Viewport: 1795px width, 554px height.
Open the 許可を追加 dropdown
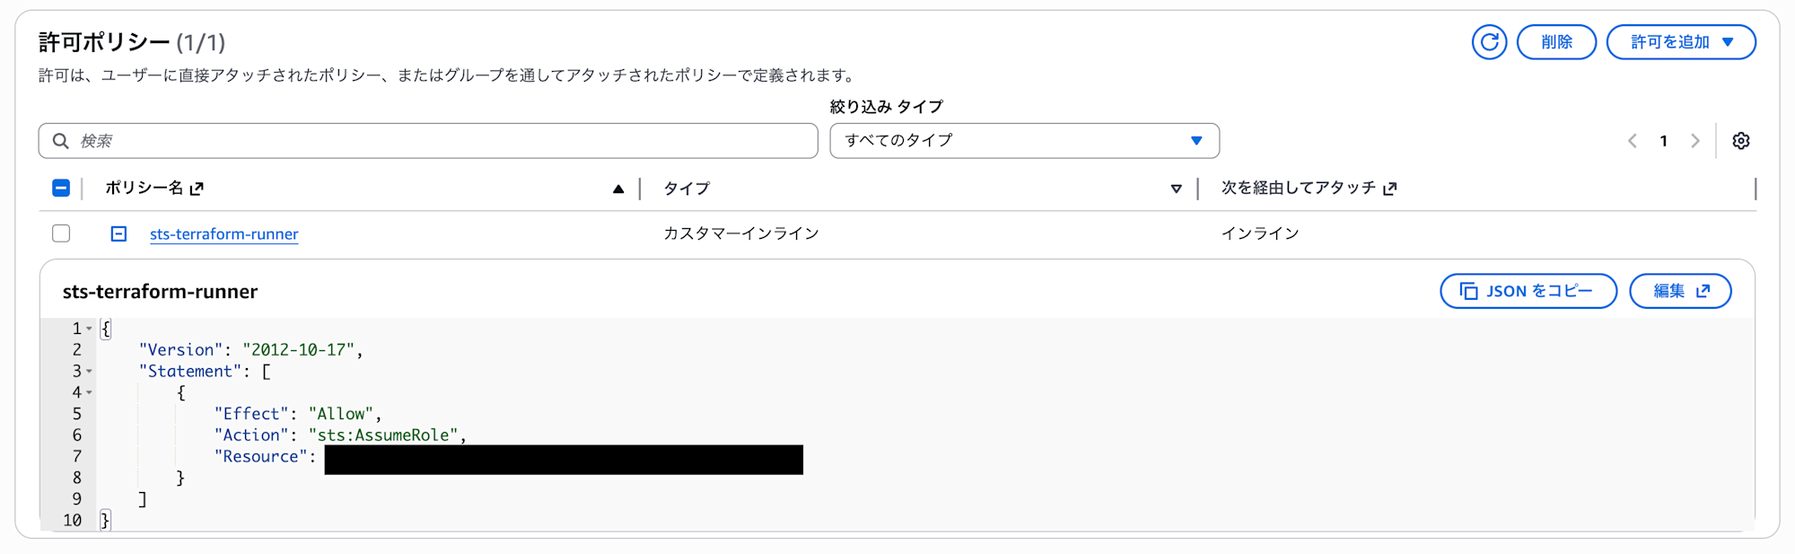(1681, 41)
